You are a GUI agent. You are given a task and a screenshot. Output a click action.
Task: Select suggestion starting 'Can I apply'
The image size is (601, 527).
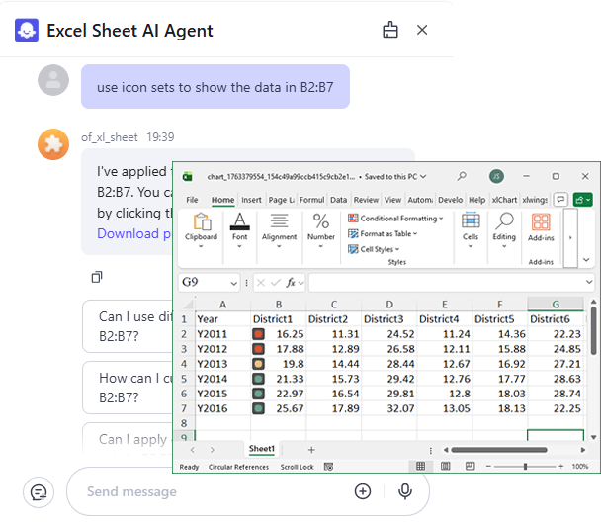[128, 439]
